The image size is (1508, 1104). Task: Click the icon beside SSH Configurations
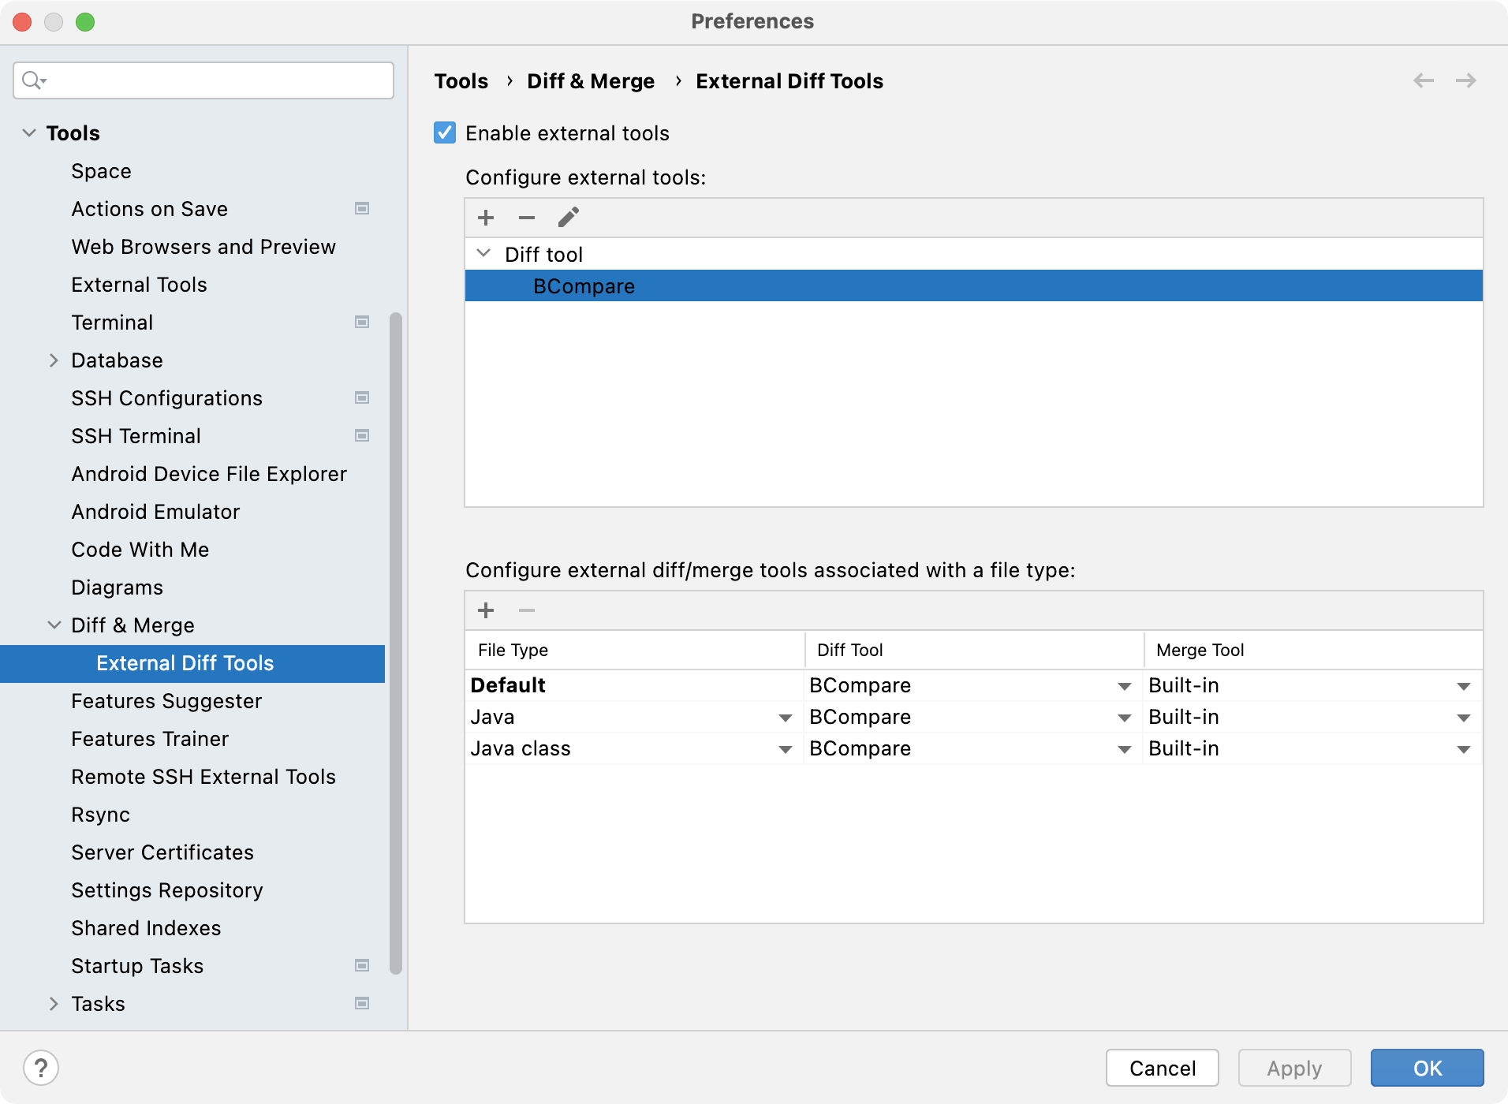click(362, 397)
